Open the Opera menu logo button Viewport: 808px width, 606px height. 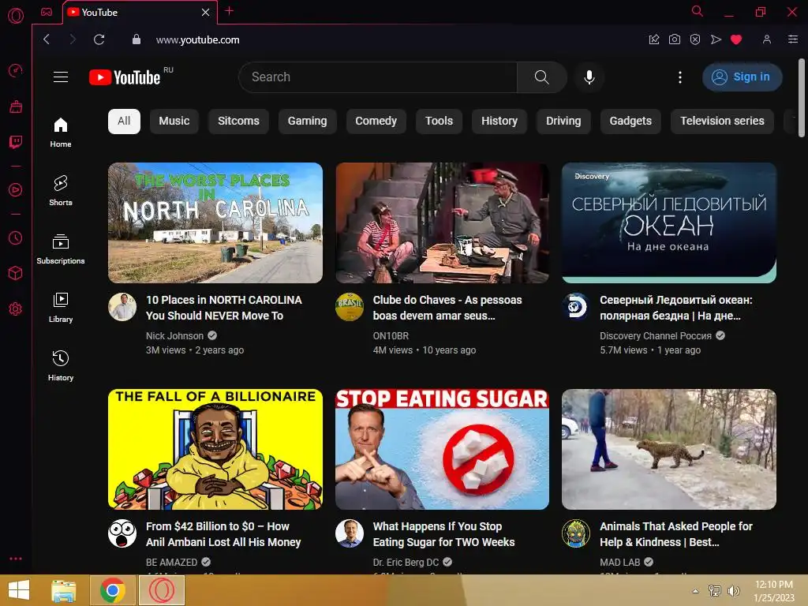tap(16, 16)
